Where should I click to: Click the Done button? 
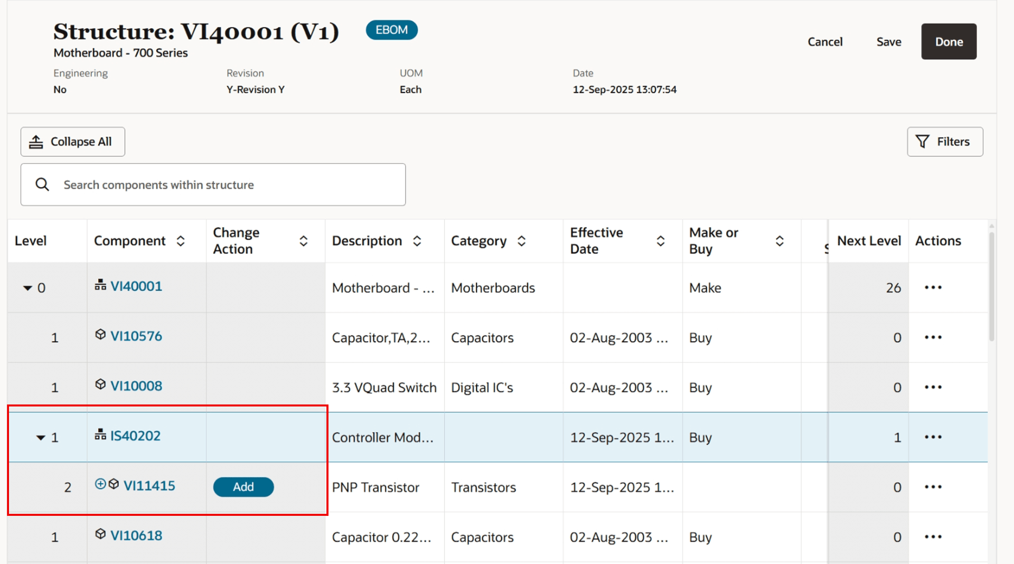pyautogui.click(x=948, y=41)
